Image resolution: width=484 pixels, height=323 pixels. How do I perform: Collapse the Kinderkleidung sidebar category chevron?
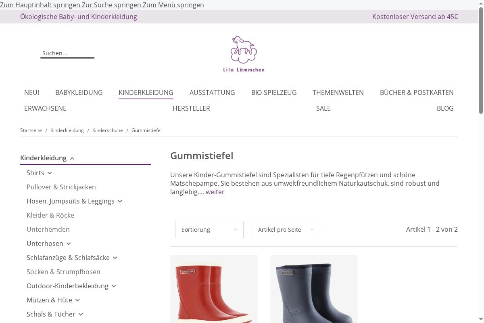[72, 158]
